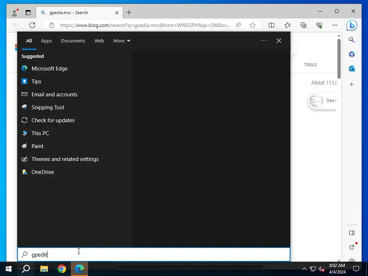Image resolution: width=368 pixels, height=276 pixels.
Task: Open Edge tab actions menu
Action: [x=28, y=13]
